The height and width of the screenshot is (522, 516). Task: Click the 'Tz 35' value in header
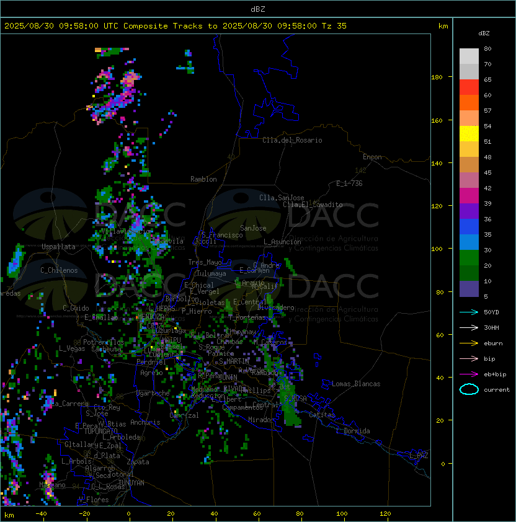point(334,26)
